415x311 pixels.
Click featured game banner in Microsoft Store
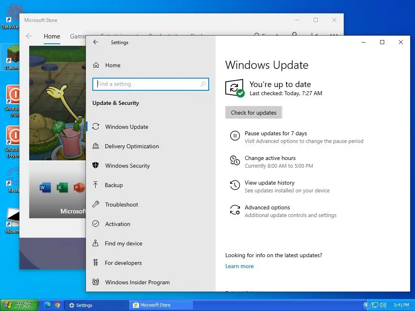[x=58, y=103]
